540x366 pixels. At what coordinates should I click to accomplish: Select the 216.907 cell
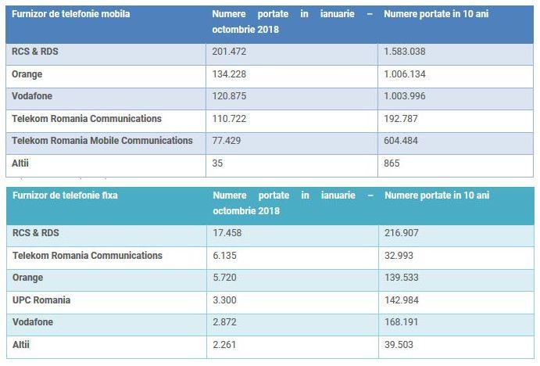click(402, 233)
